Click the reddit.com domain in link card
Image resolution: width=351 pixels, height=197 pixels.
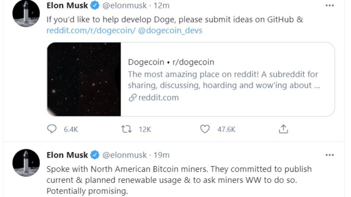coord(158,97)
